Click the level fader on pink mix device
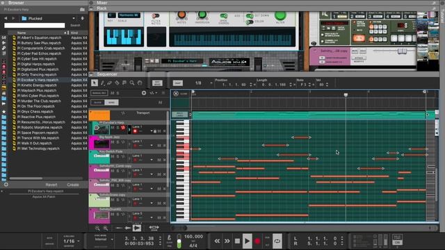Viewport: 445px width, 250px height. click(402, 51)
